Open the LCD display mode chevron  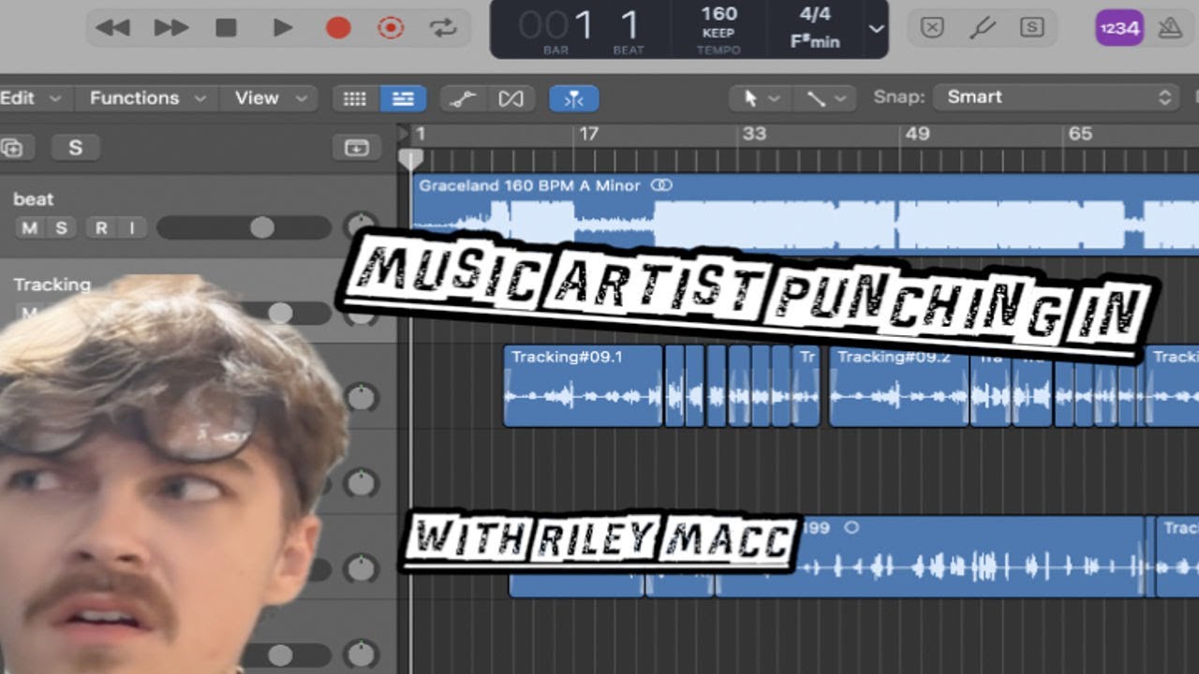[x=876, y=29]
